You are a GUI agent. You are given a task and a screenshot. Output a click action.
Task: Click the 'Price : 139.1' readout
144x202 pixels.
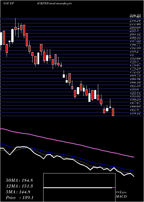click(20, 198)
